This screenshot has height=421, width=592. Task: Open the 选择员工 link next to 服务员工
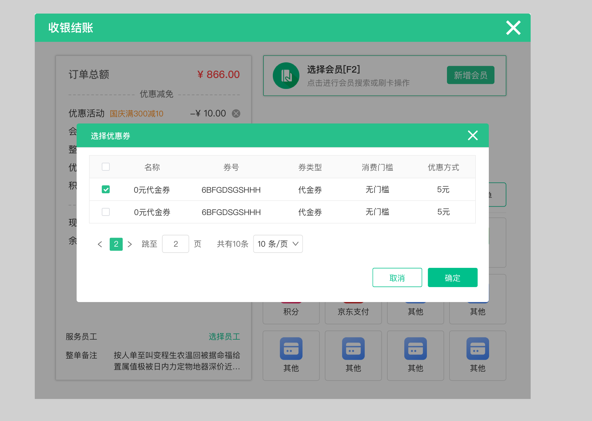[x=224, y=336]
